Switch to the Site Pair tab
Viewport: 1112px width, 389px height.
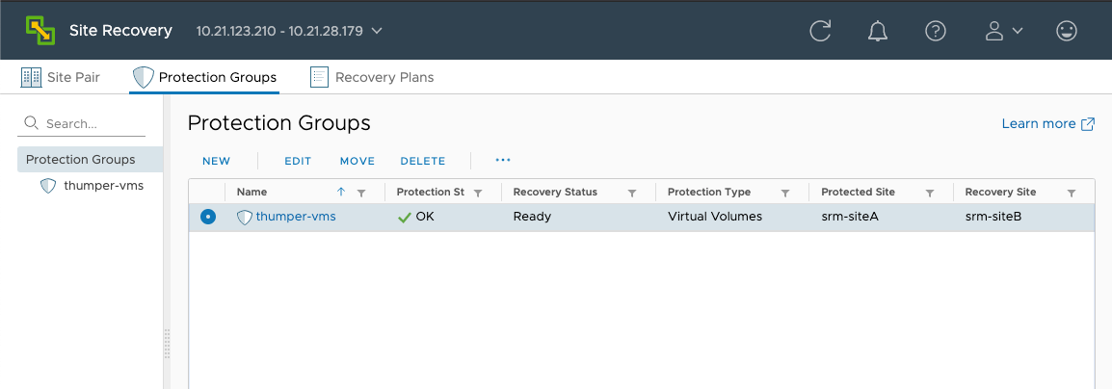click(61, 77)
